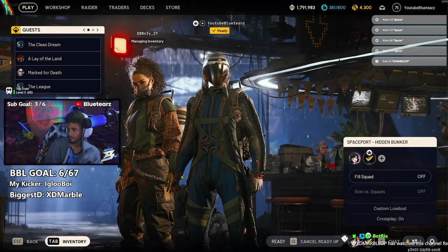Click the webcam overlay thumbnail
The image size is (448, 252).
[62, 132]
